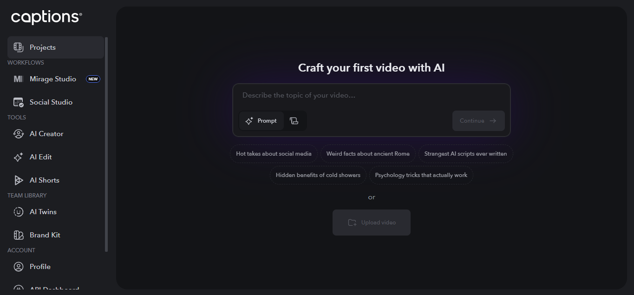Open the Profile account page
The height and width of the screenshot is (295, 634).
click(x=40, y=266)
